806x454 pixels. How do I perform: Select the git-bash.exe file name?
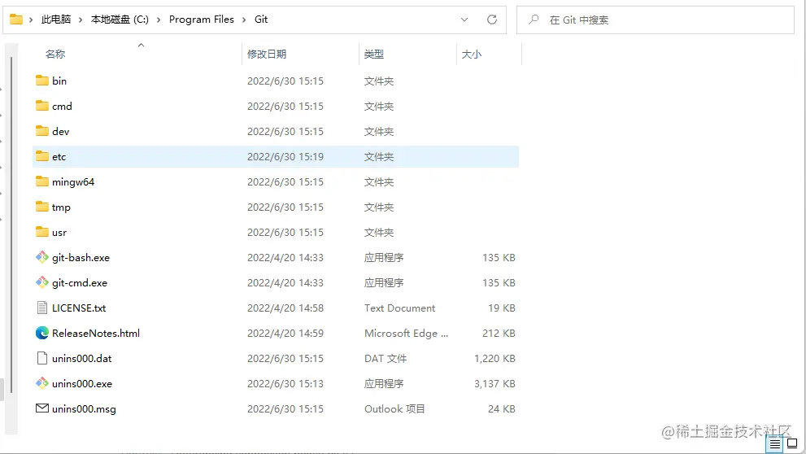coord(81,257)
